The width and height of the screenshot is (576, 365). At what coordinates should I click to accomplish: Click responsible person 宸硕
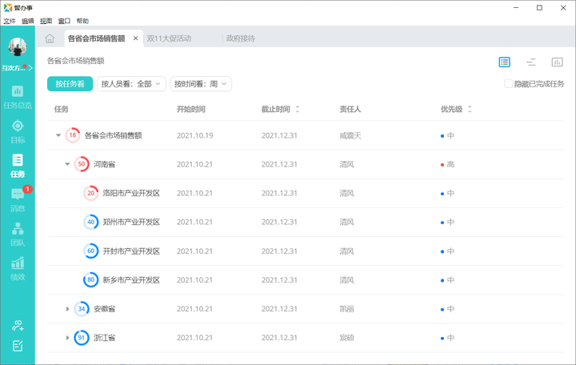point(346,338)
